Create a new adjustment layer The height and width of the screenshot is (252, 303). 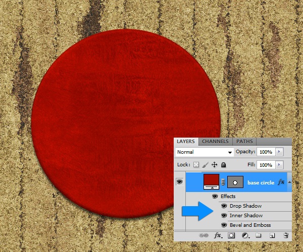click(x=245, y=235)
